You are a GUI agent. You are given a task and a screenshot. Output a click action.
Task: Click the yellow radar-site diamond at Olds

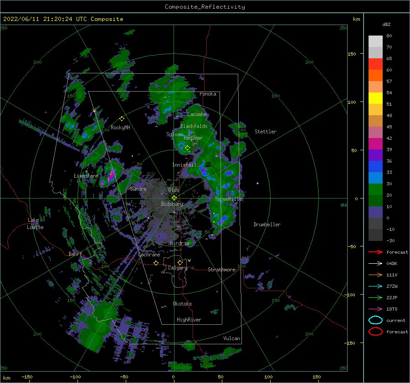pos(174,198)
